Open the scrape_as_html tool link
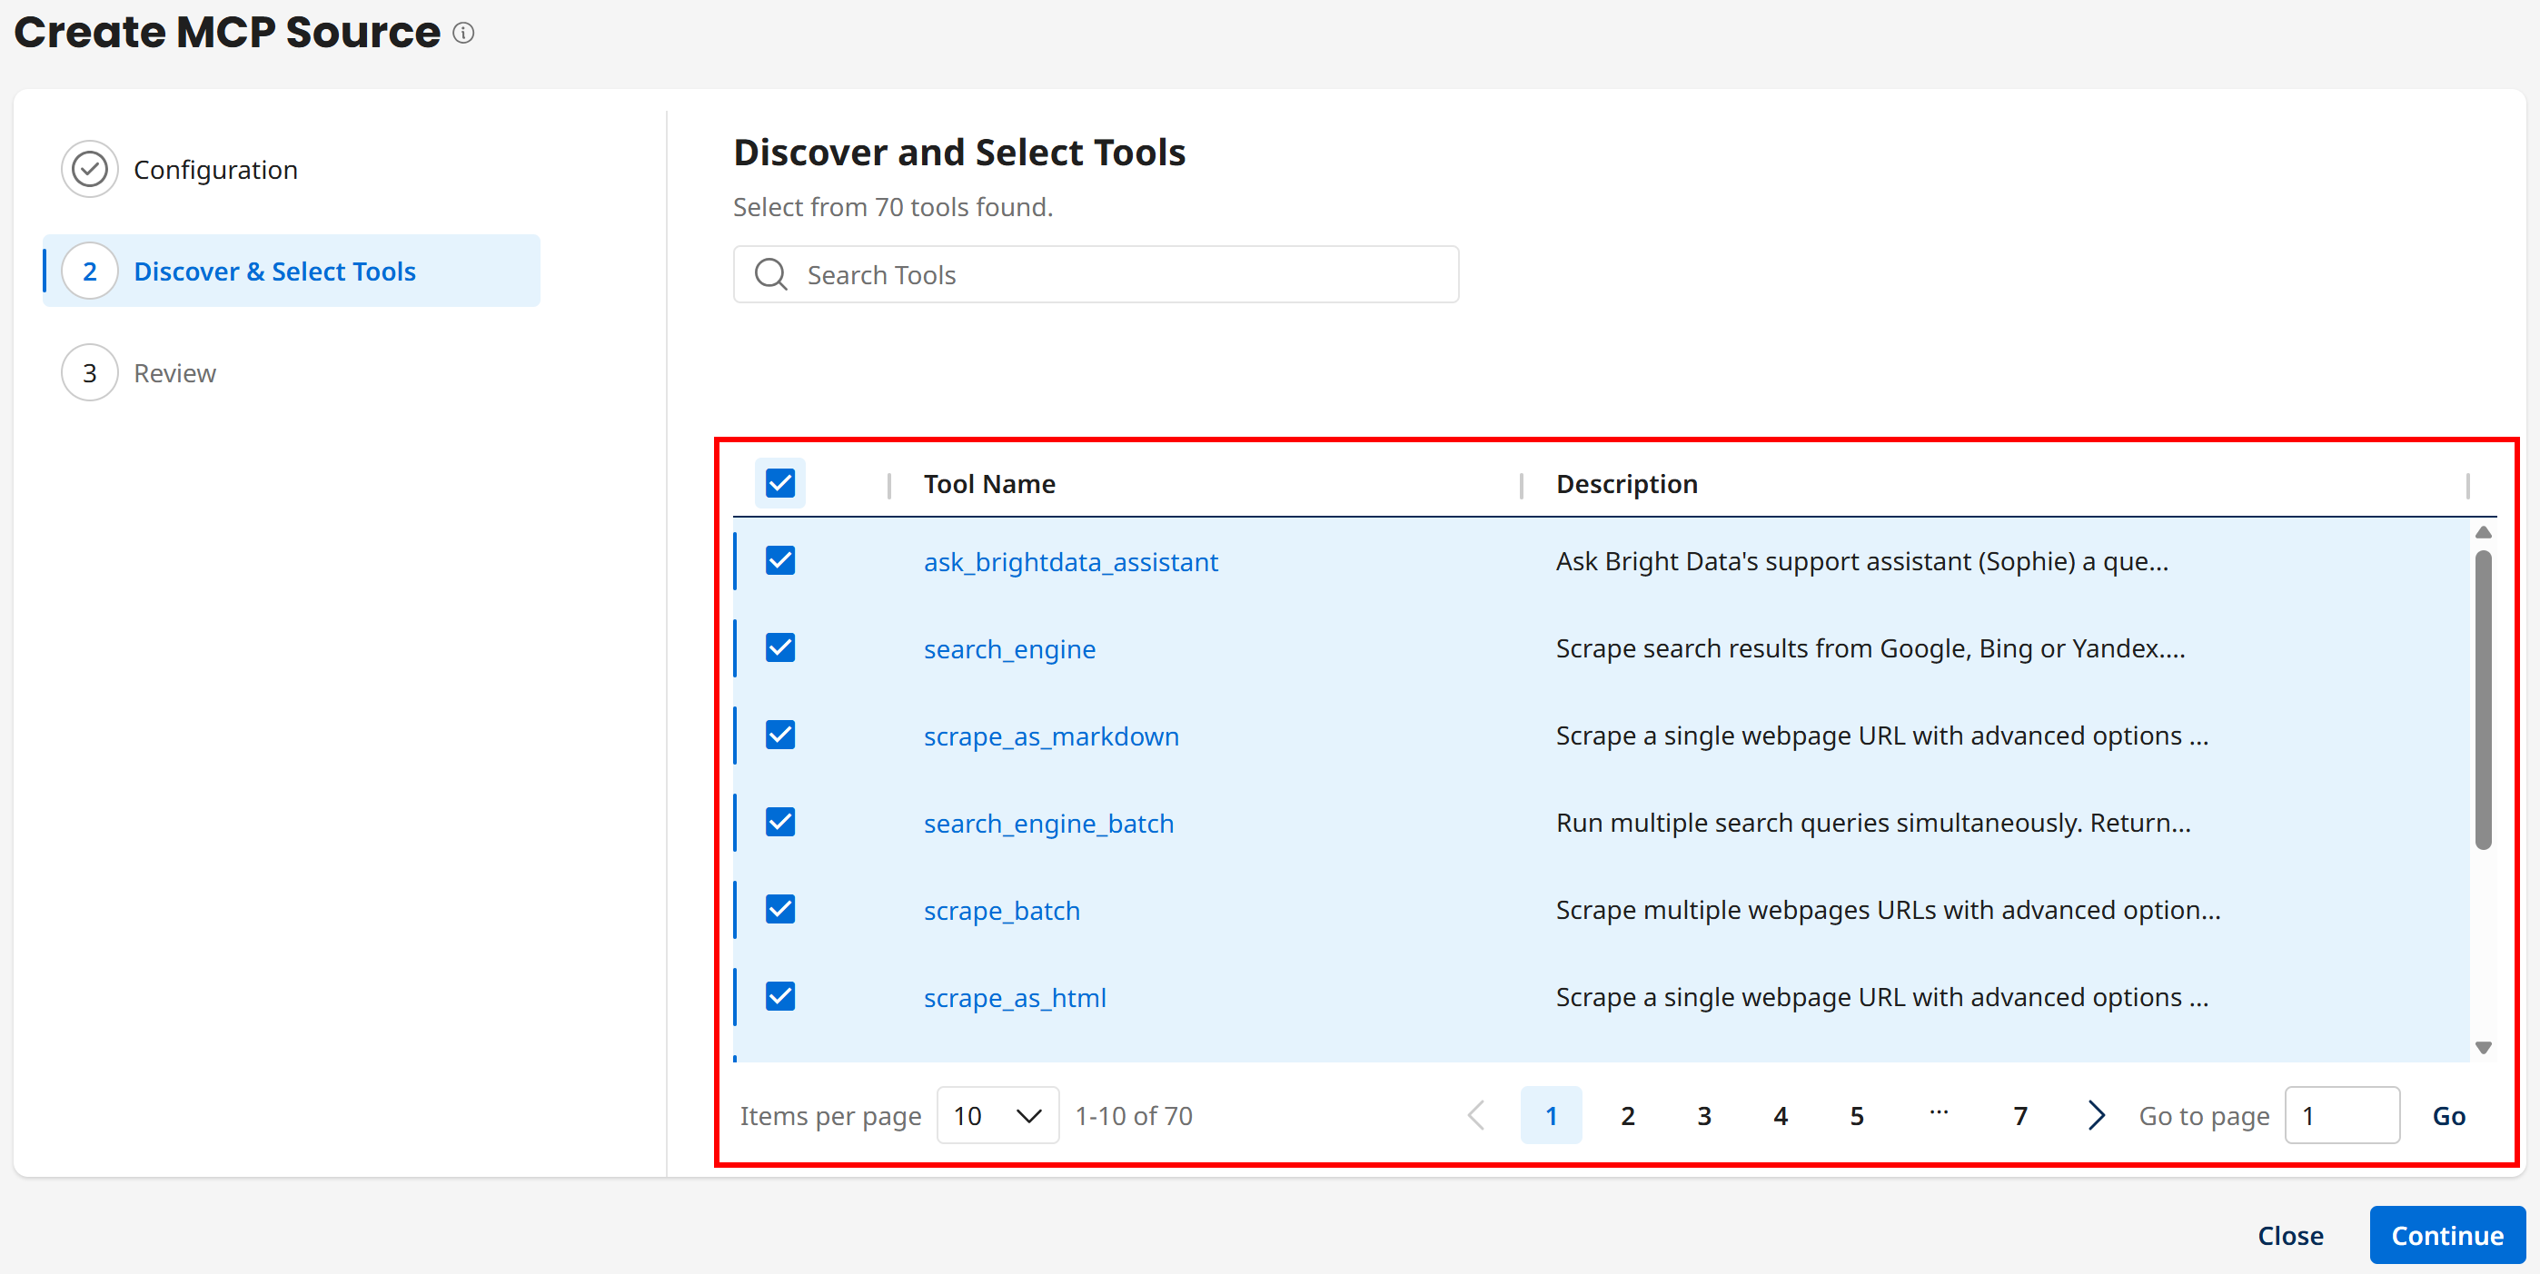Screen dimensions: 2540x1274 1015,997
